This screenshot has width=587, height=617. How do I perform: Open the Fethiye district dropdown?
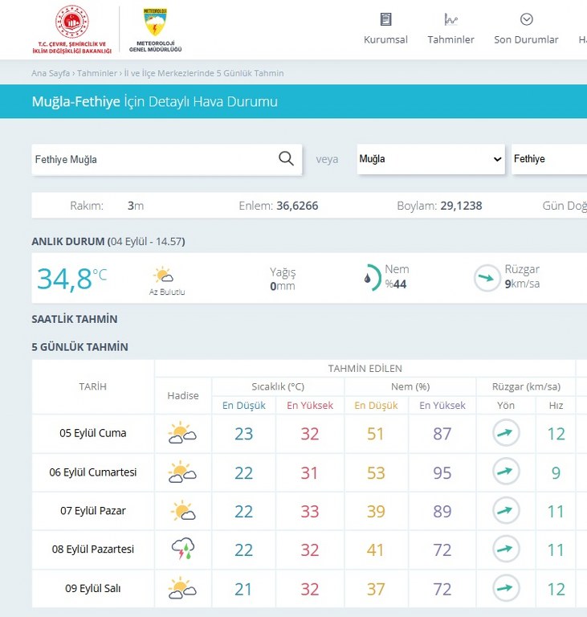click(x=548, y=159)
